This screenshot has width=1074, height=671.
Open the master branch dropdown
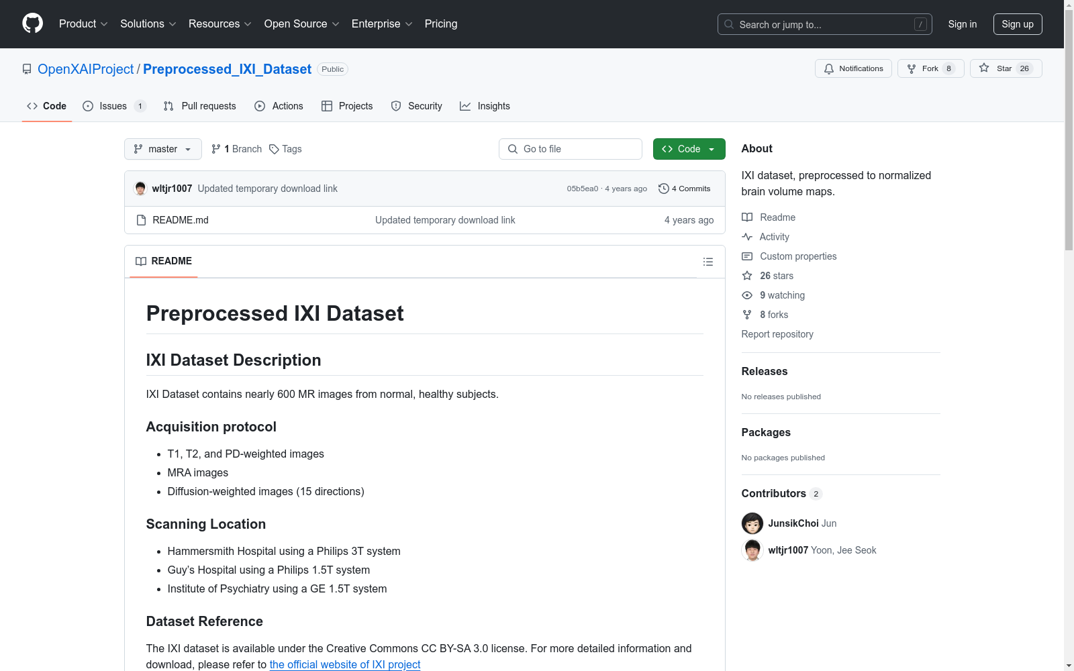click(163, 149)
